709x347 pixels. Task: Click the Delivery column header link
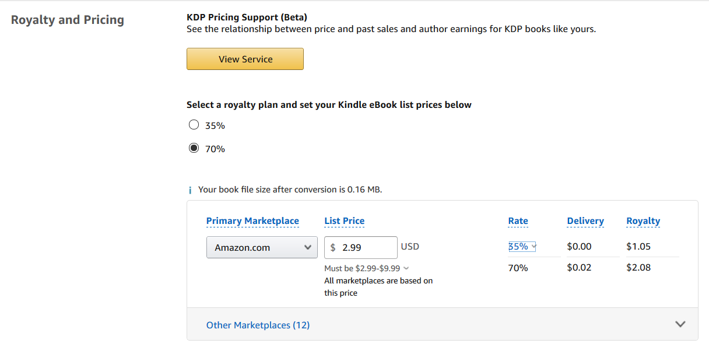(585, 221)
